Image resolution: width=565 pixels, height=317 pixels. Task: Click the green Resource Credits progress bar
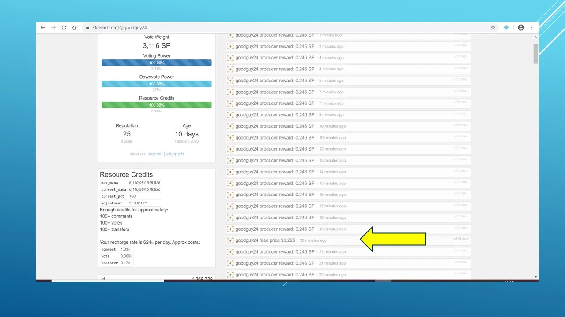point(157,105)
